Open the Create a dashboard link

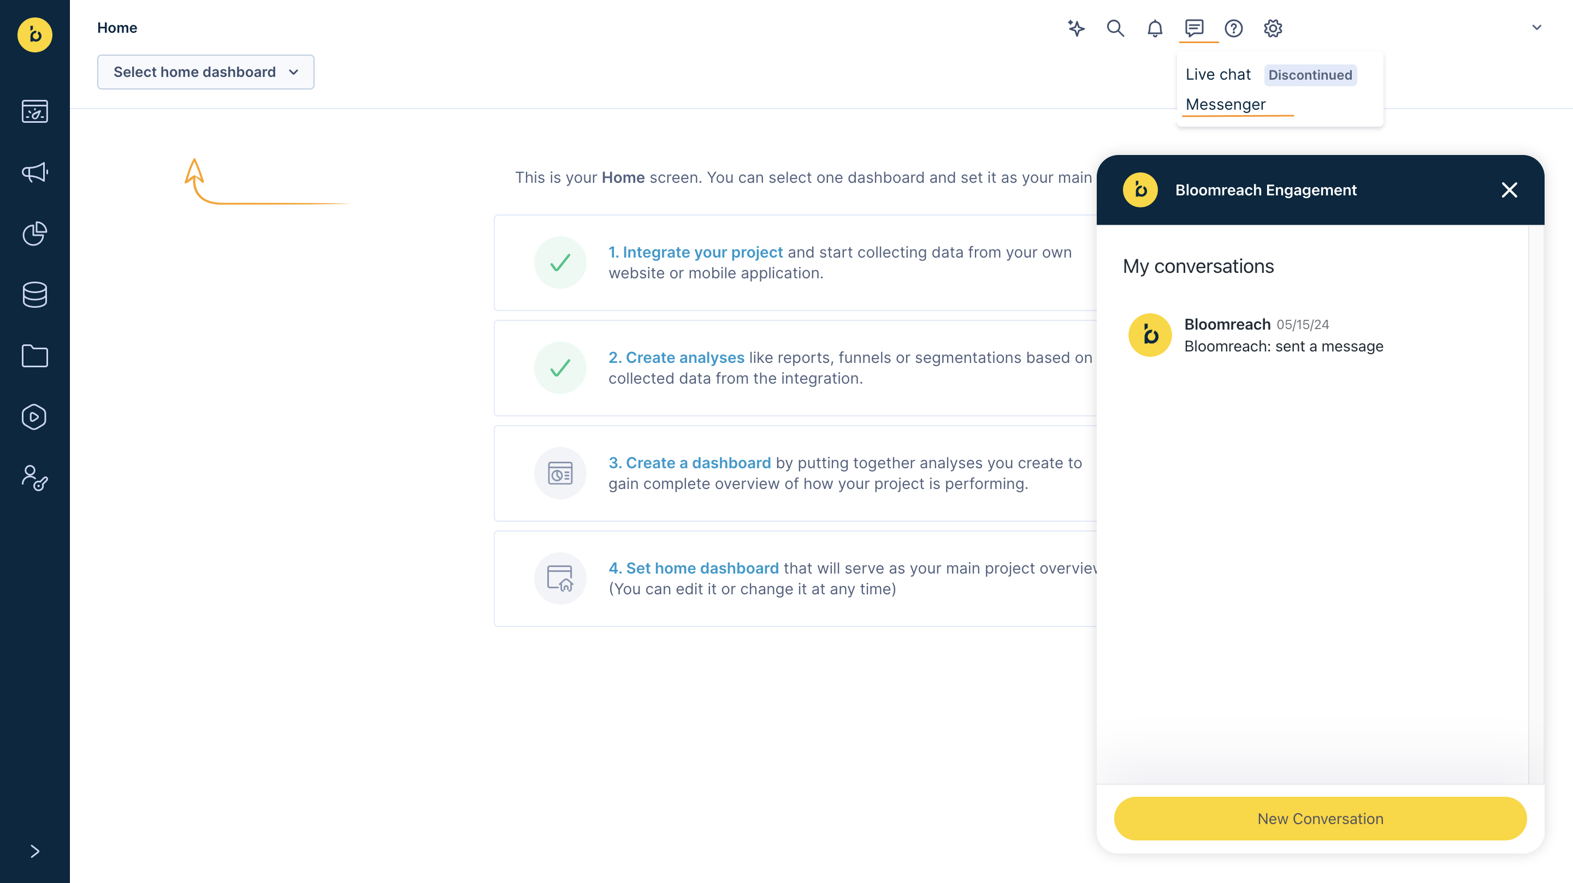point(689,463)
